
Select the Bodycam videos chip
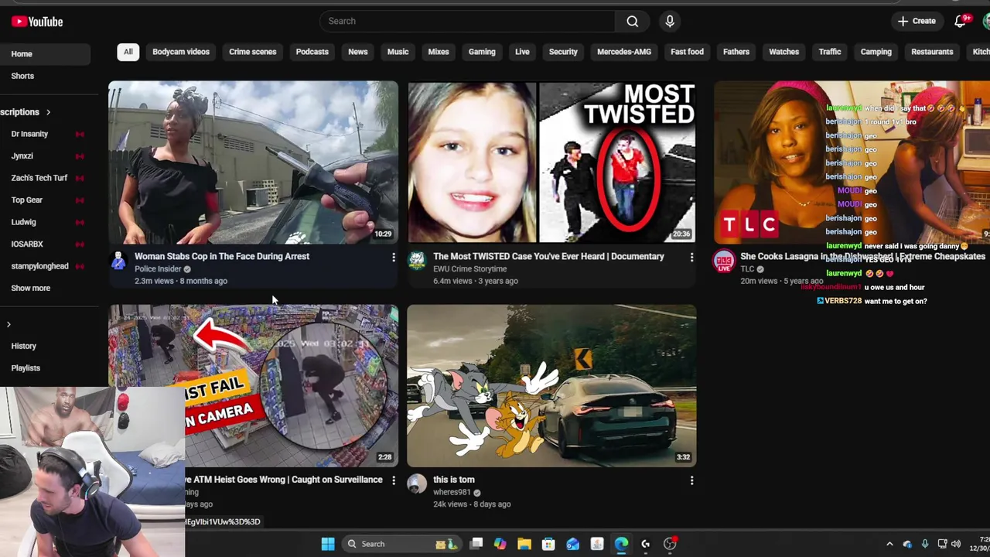tap(181, 52)
